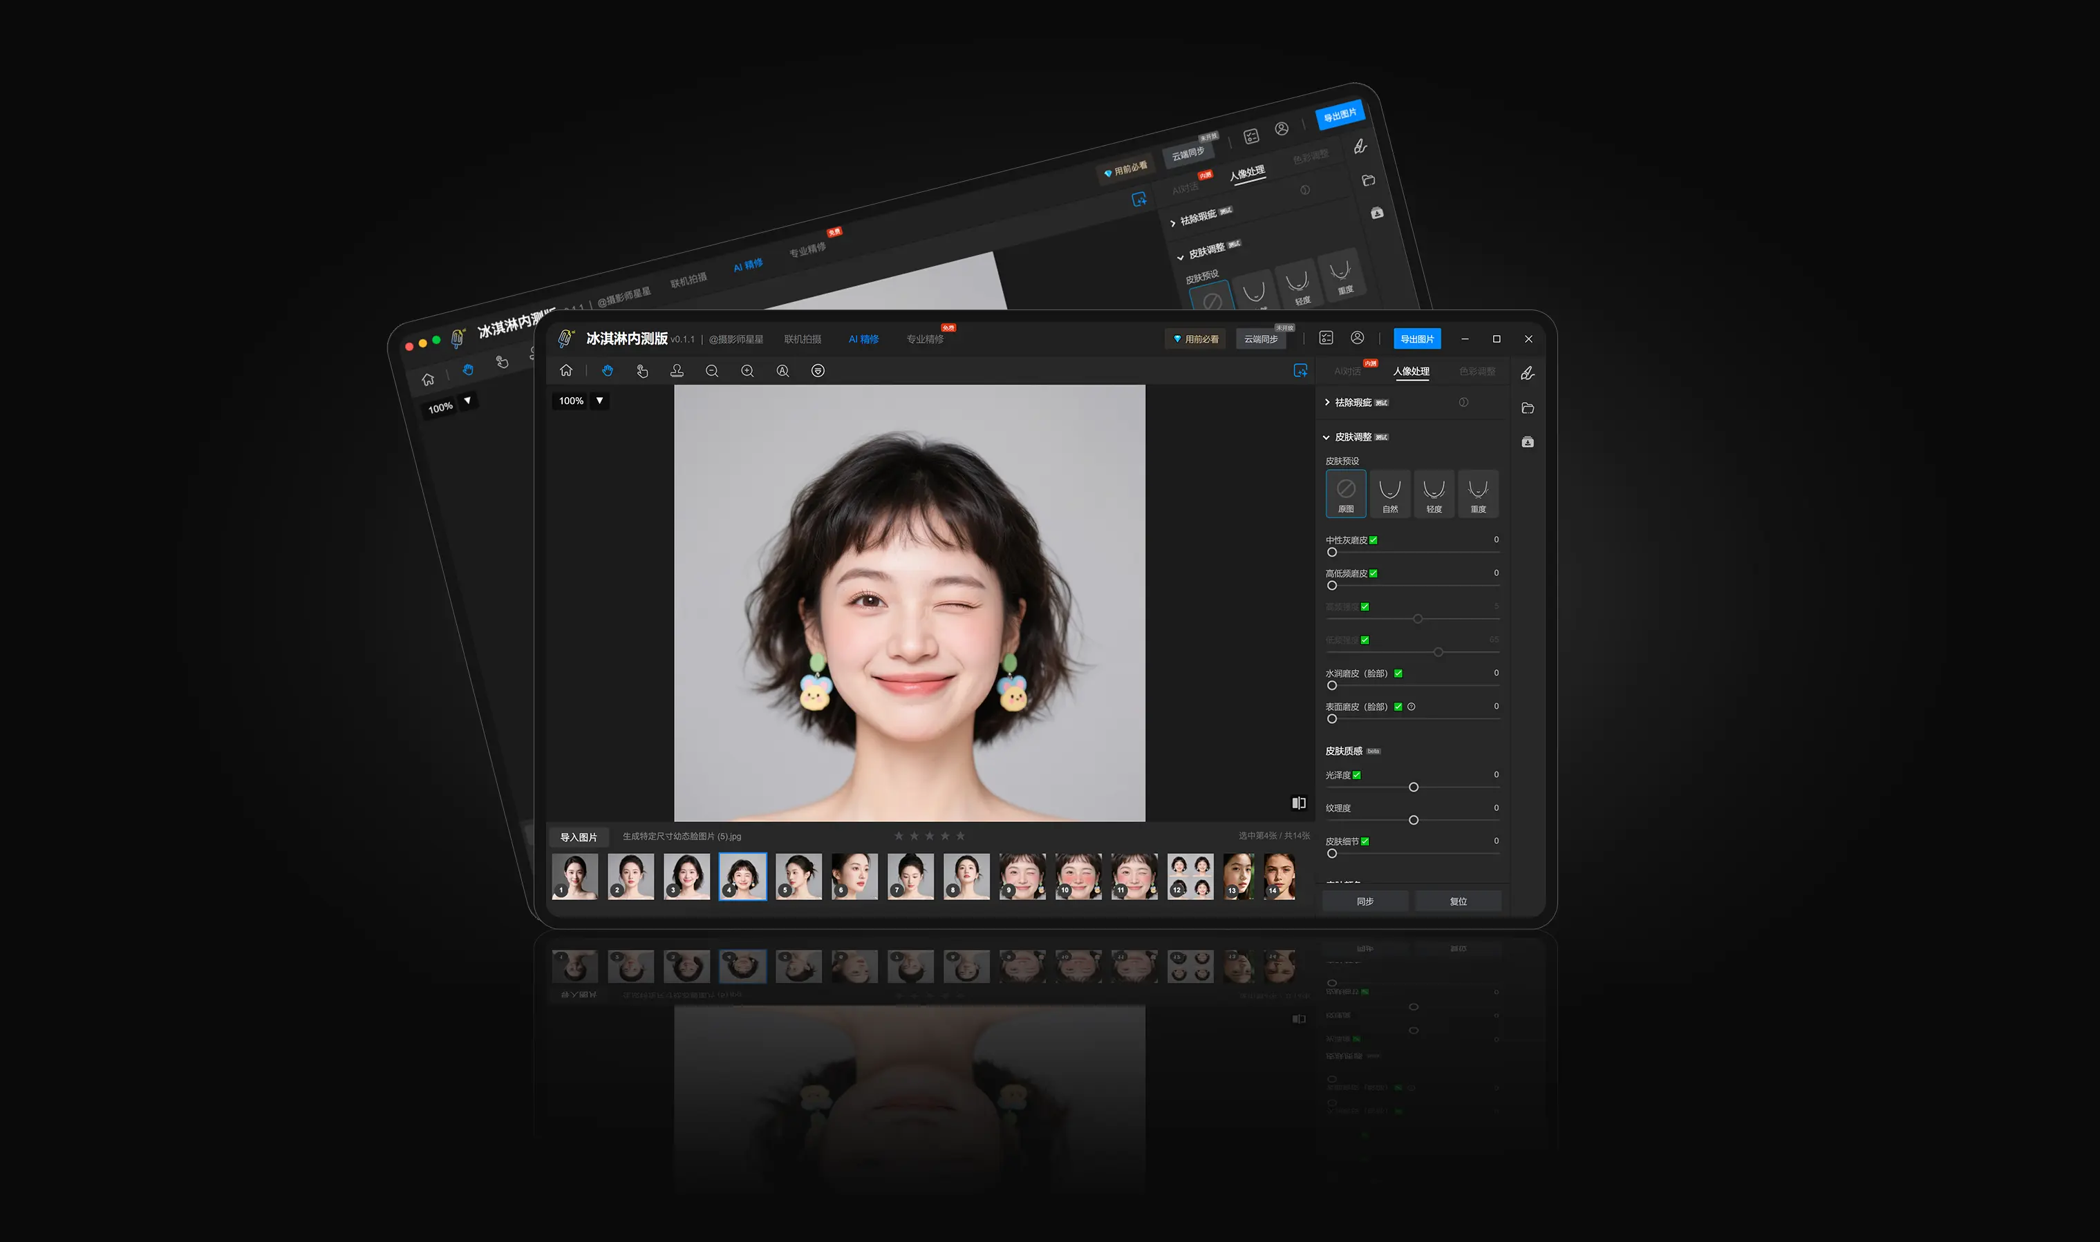
Task: Collapse the 皮肤调整 section
Action: (1326, 438)
